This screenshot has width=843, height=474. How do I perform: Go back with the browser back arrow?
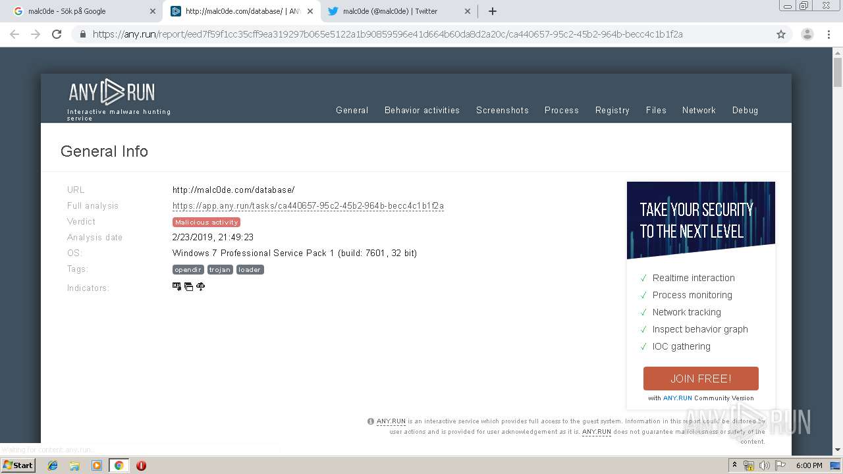[14, 34]
